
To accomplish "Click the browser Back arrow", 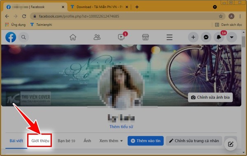I will (7, 16).
